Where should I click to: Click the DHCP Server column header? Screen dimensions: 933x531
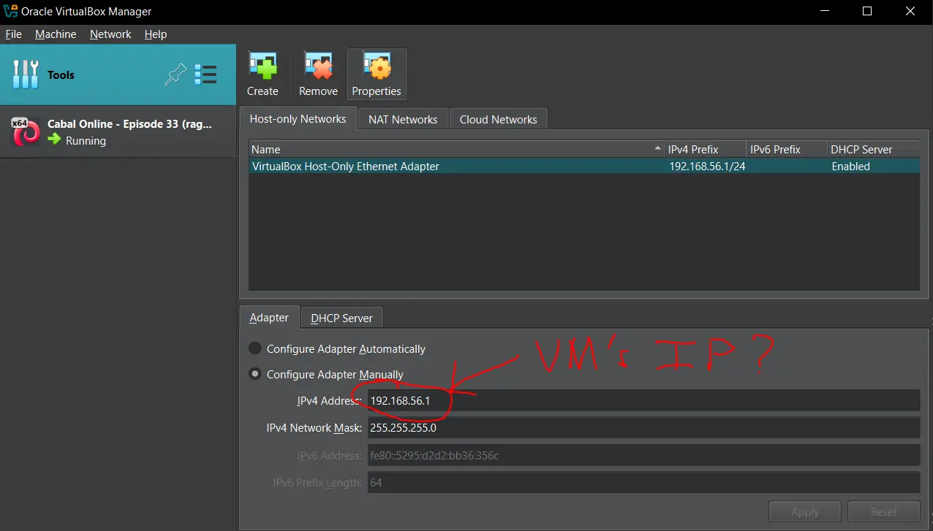pos(874,149)
